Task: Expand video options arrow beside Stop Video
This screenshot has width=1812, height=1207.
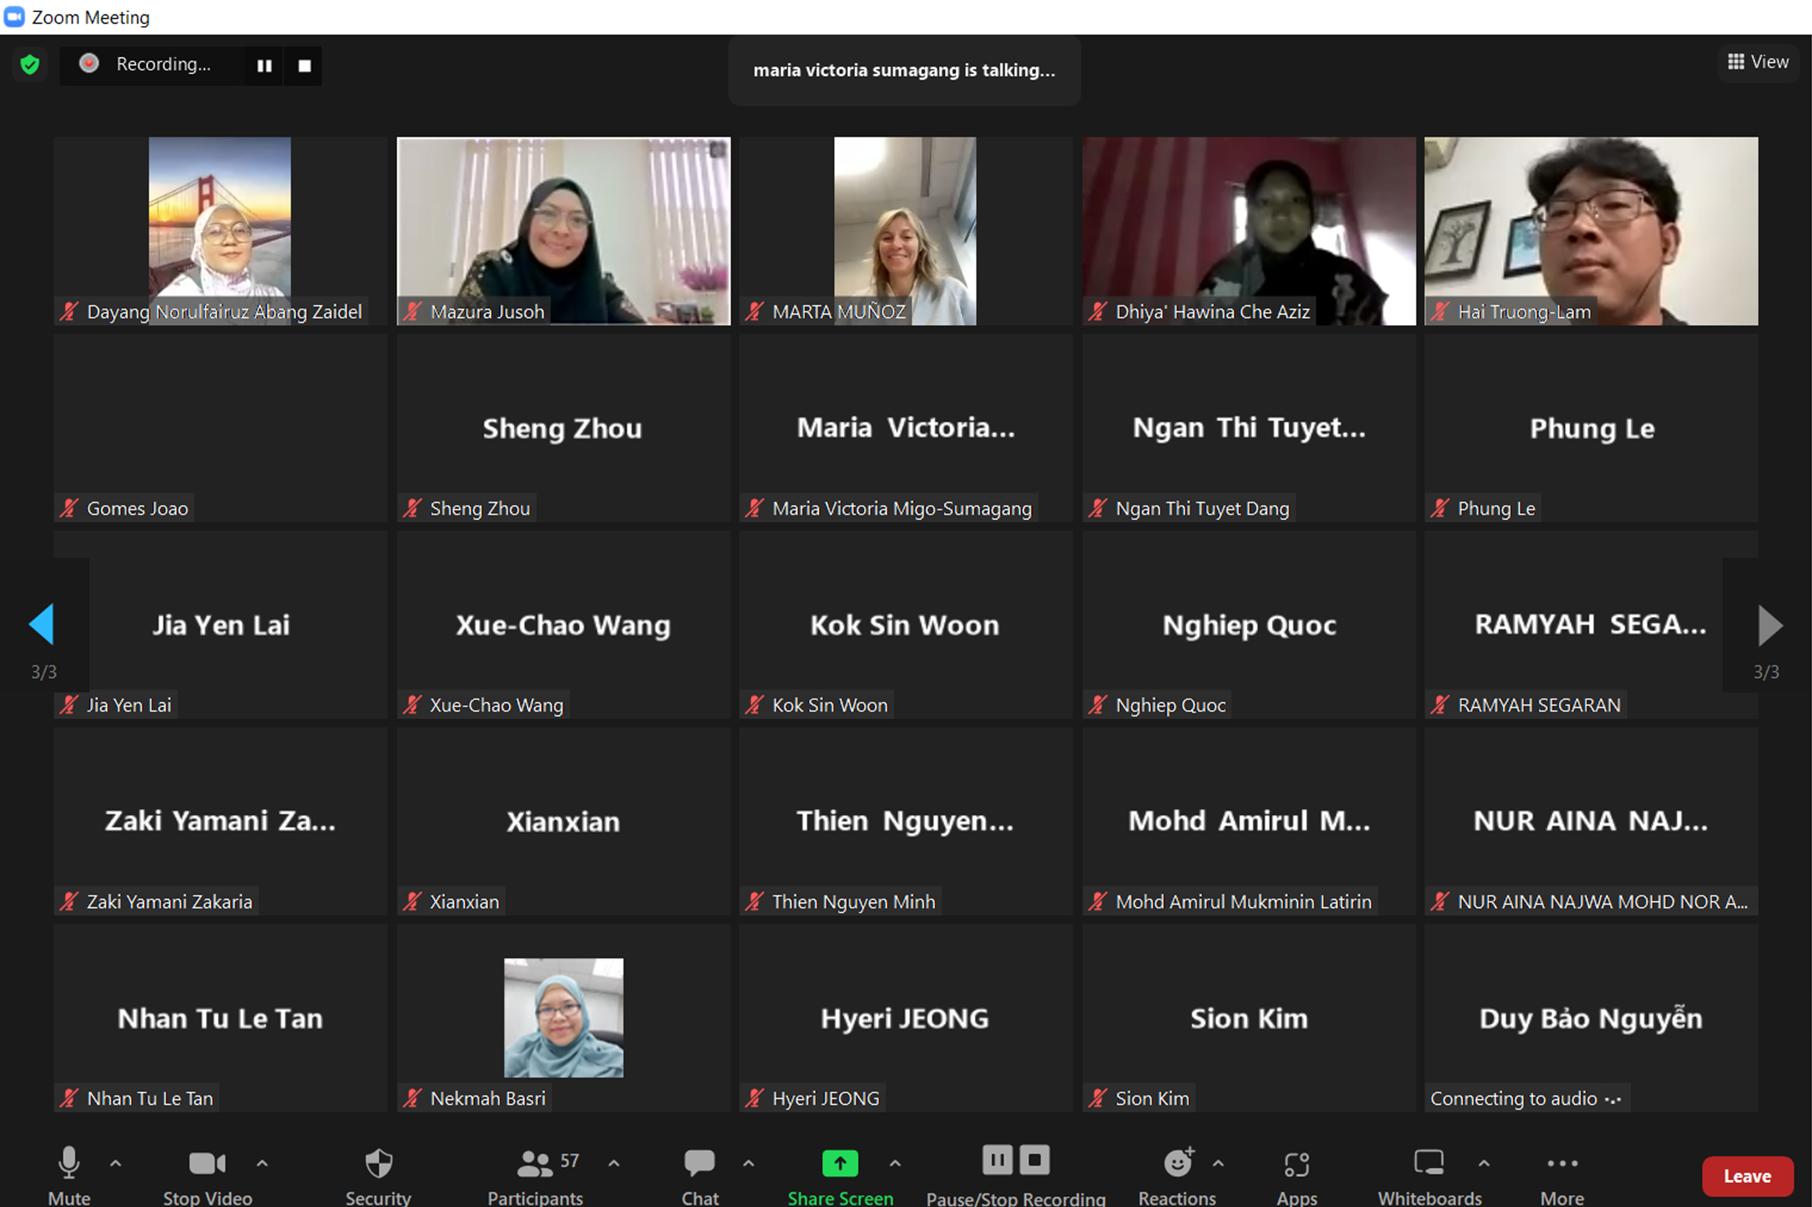Action: 262,1163
